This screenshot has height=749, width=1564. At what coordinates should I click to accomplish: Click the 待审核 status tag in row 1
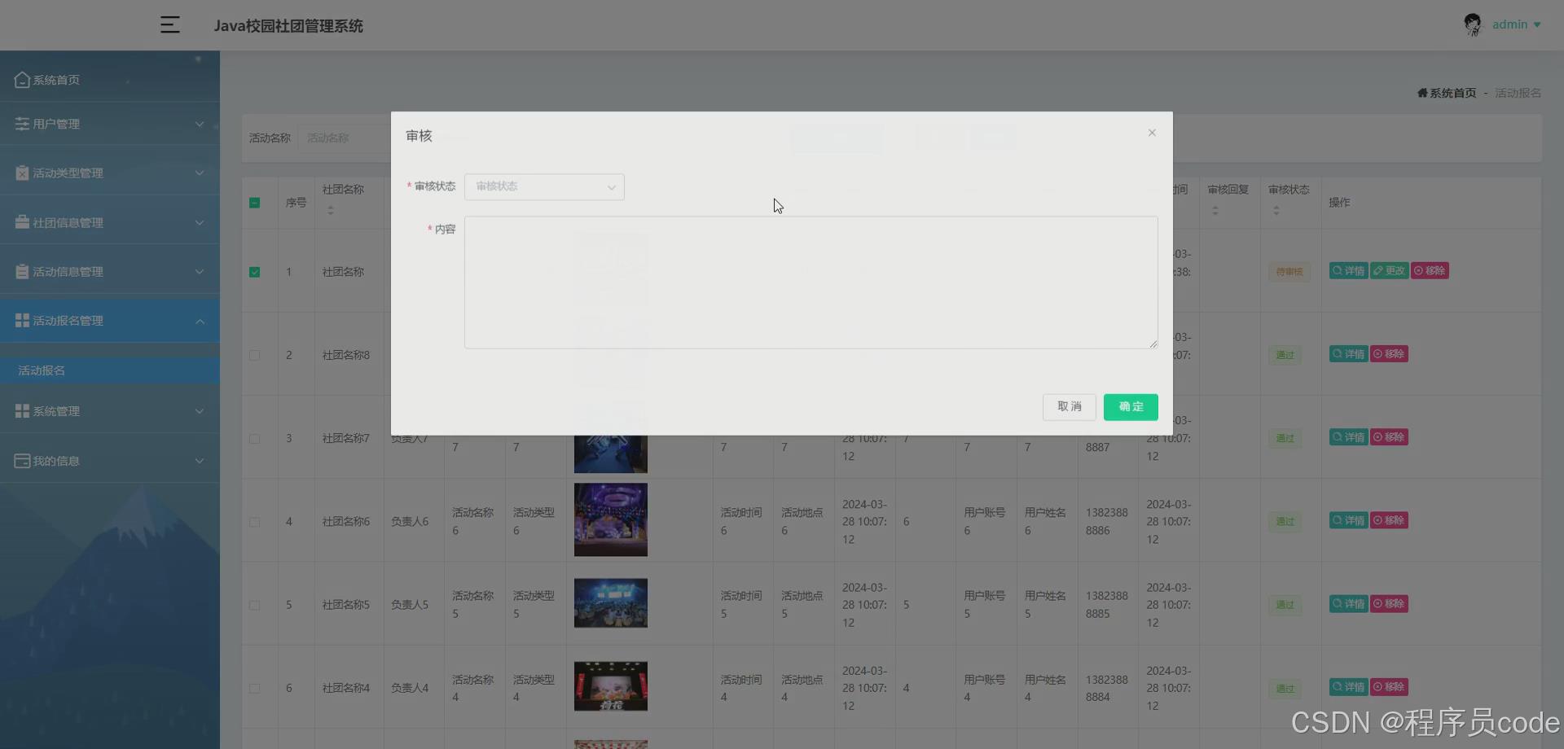1289,272
